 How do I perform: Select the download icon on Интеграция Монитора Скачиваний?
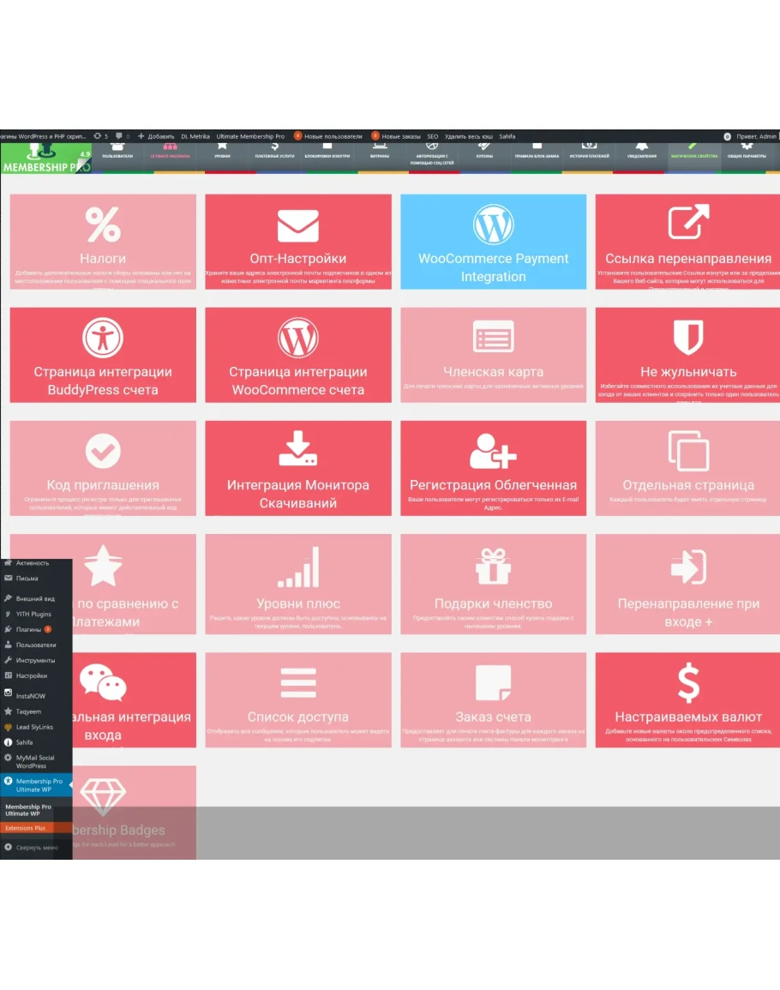click(297, 450)
